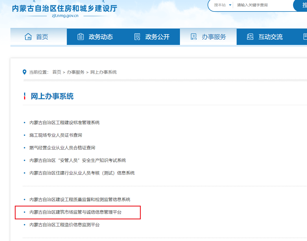
Task: Open 内蒙古自治区工程建设标准管理系统 link
Action: click(65, 122)
